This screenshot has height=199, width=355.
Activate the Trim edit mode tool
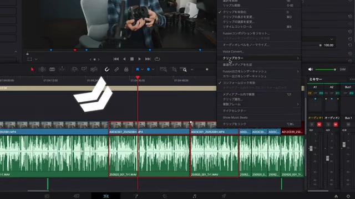tap(42, 70)
